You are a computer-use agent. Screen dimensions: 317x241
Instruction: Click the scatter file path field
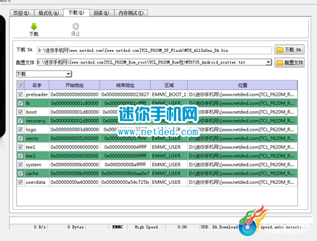click(154, 62)
